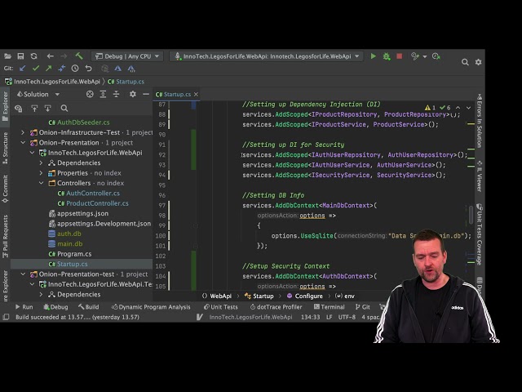
Task: Commit changes with Git green checkmark
Action: click(x=36, y=69)
